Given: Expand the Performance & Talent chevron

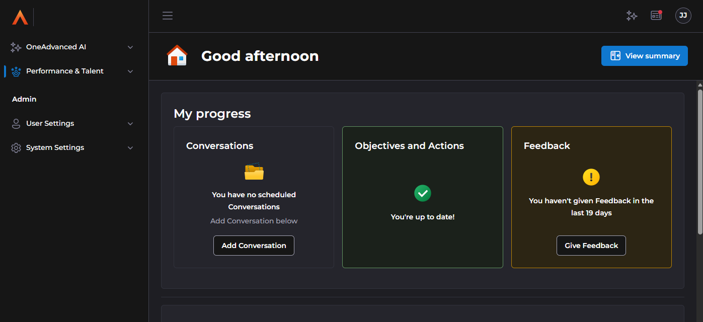Looking at the screenshot, I should 130,71.
